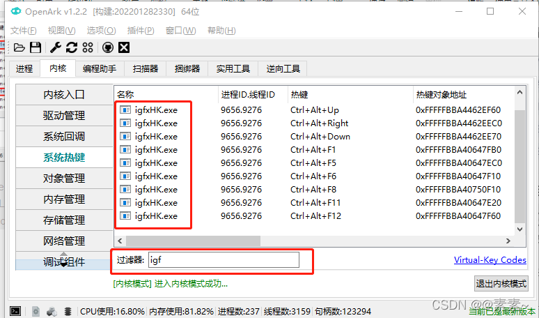Click the open folder toolbar icon
The image size is (539, 318).
19,47
